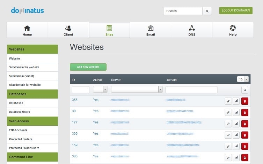
Task: Delete website 309 with the red trash icon
Action: [245, 135]
